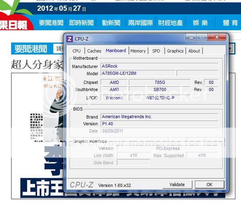Click the 超人分身家 article headline
The image size is (241, 204).
point(37,64)
